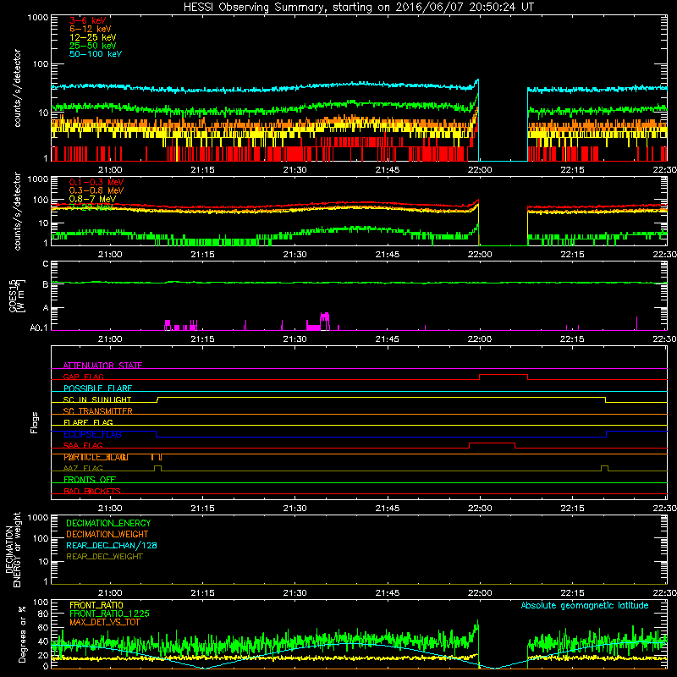The image size is (677, 677).
Task: Click the FRONT_RATIO legend label
Action: pos(96,605)
